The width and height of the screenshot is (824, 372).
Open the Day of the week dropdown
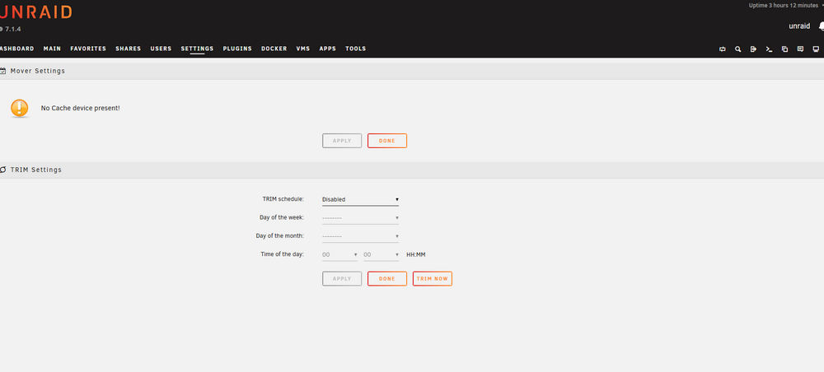click(x=361, y=218)
